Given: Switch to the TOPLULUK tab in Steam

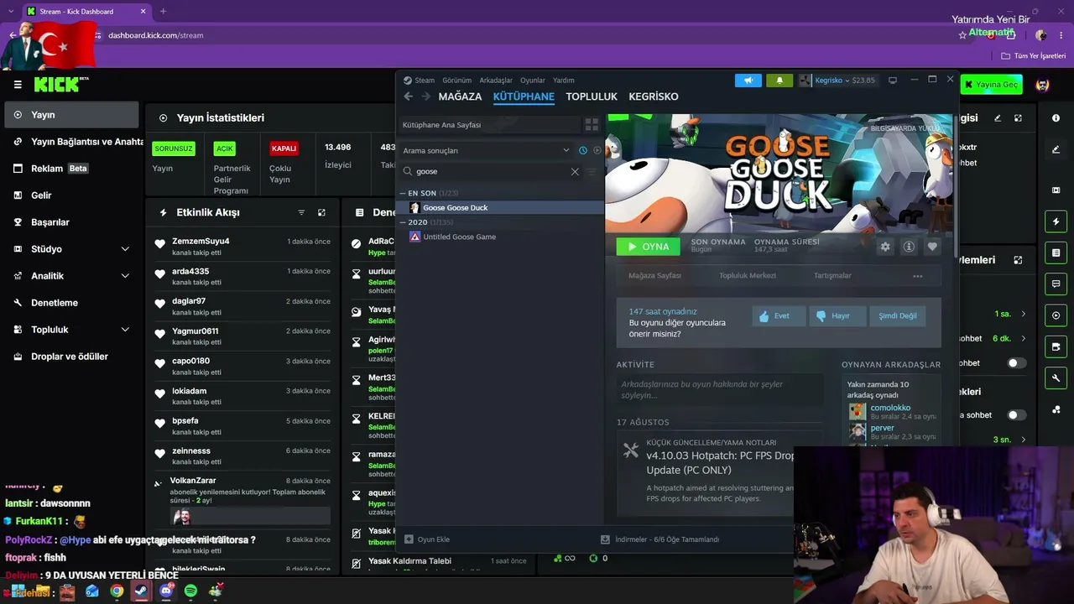Looking at the screenshot, I should 592,96.
